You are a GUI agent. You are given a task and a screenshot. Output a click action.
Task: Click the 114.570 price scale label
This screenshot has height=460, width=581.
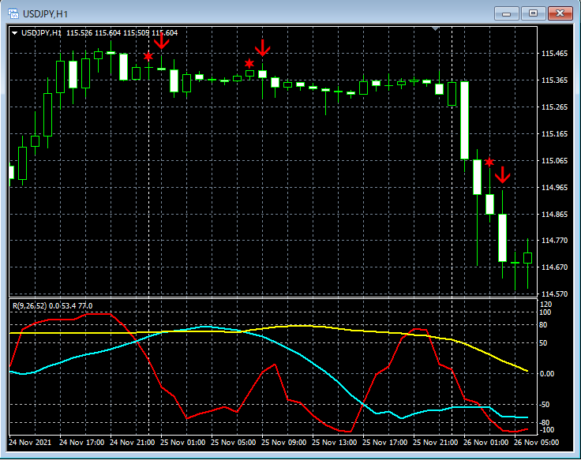[555, 294]
